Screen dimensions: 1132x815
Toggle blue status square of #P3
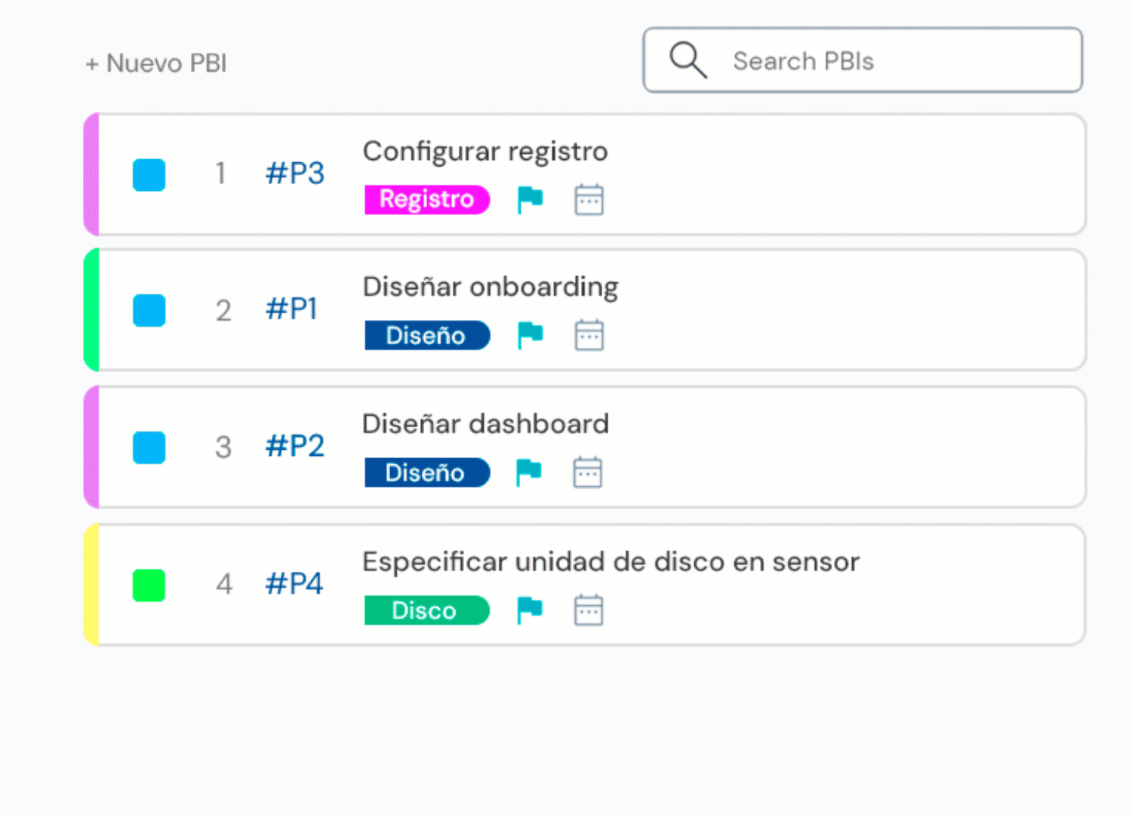[149, 175]
